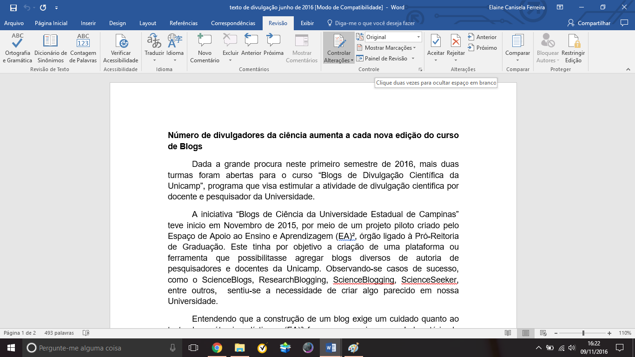635x357 pixels.
Task: Expand Mostrar Marcações options
Action: (386, 47)
